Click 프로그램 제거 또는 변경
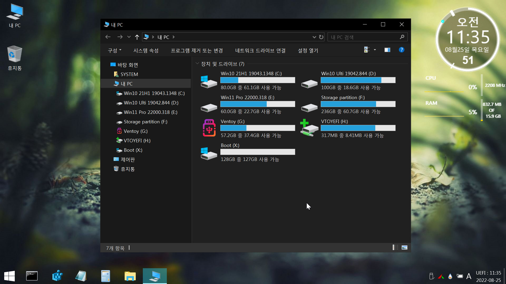This screenshot has height=284, width=506. (197, 50)
